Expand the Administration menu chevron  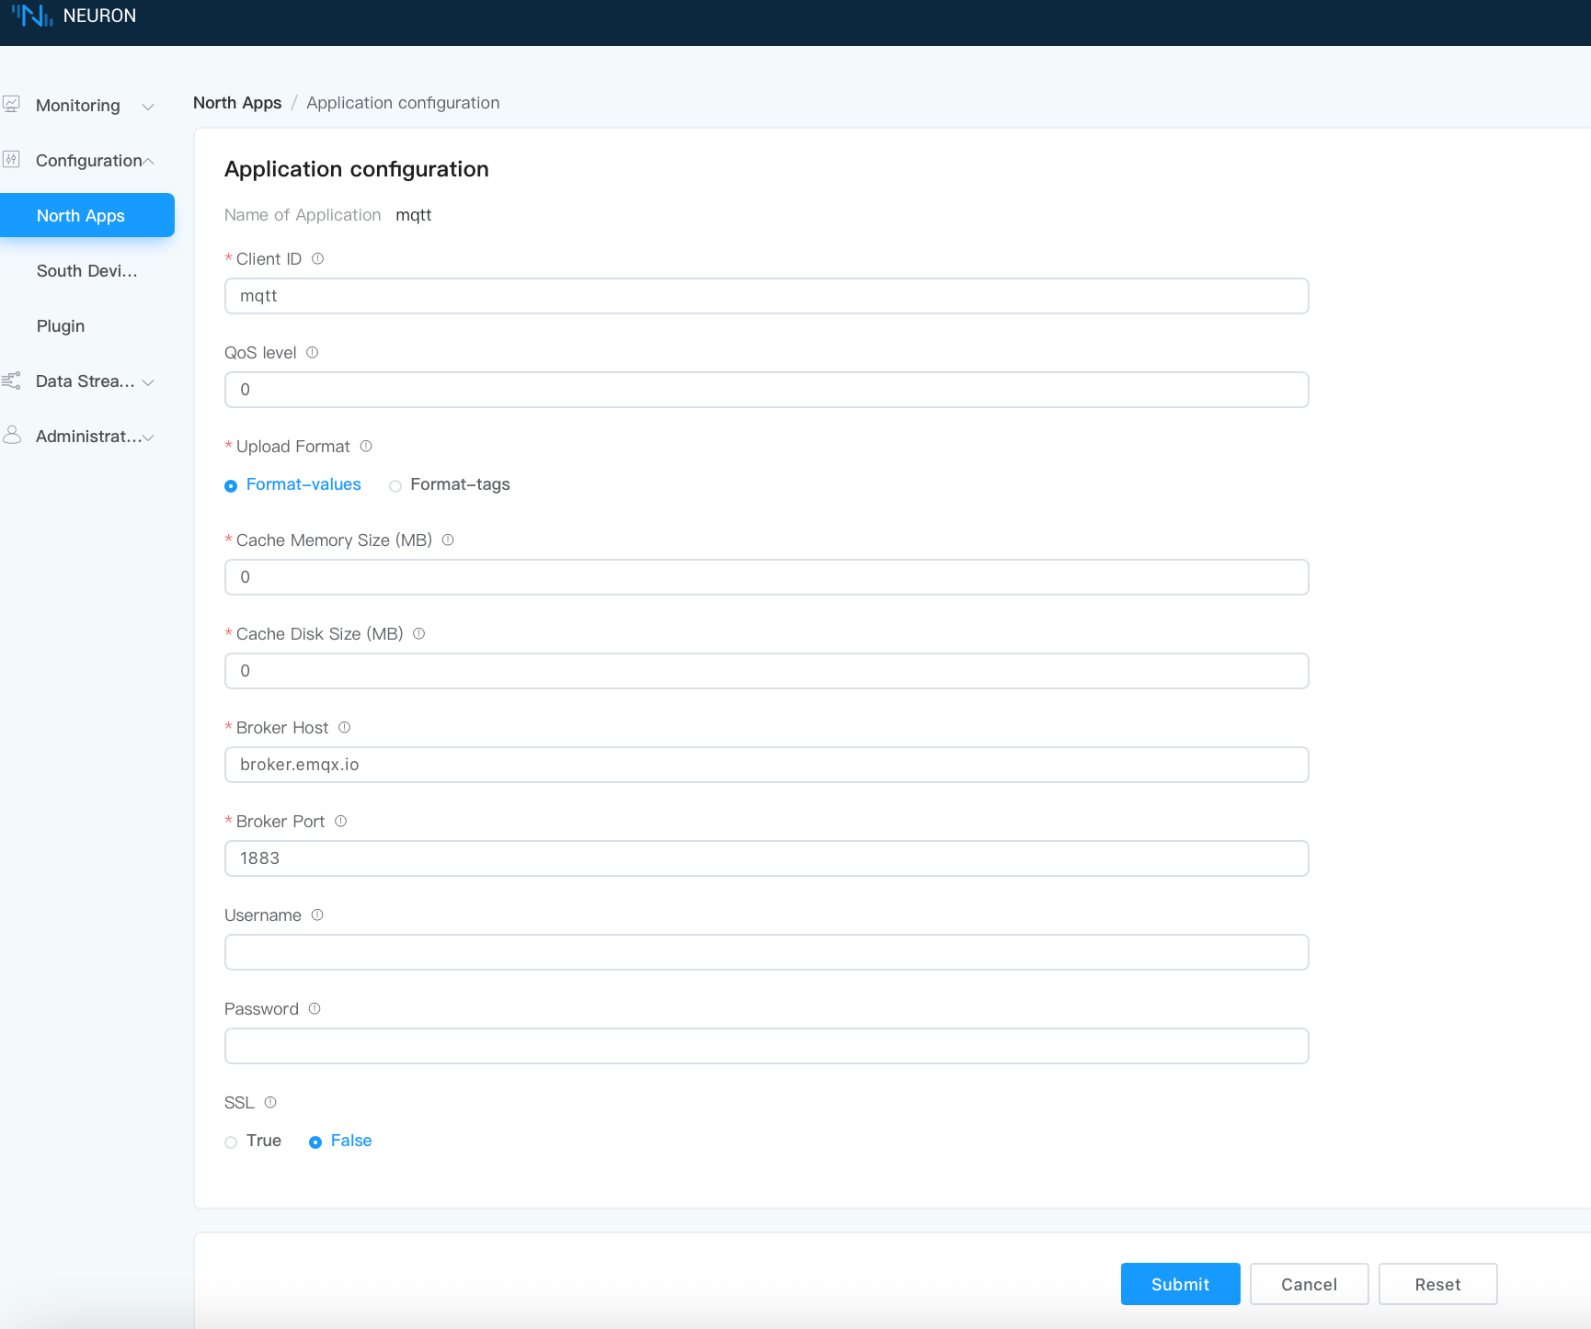[x=148, y=437]
